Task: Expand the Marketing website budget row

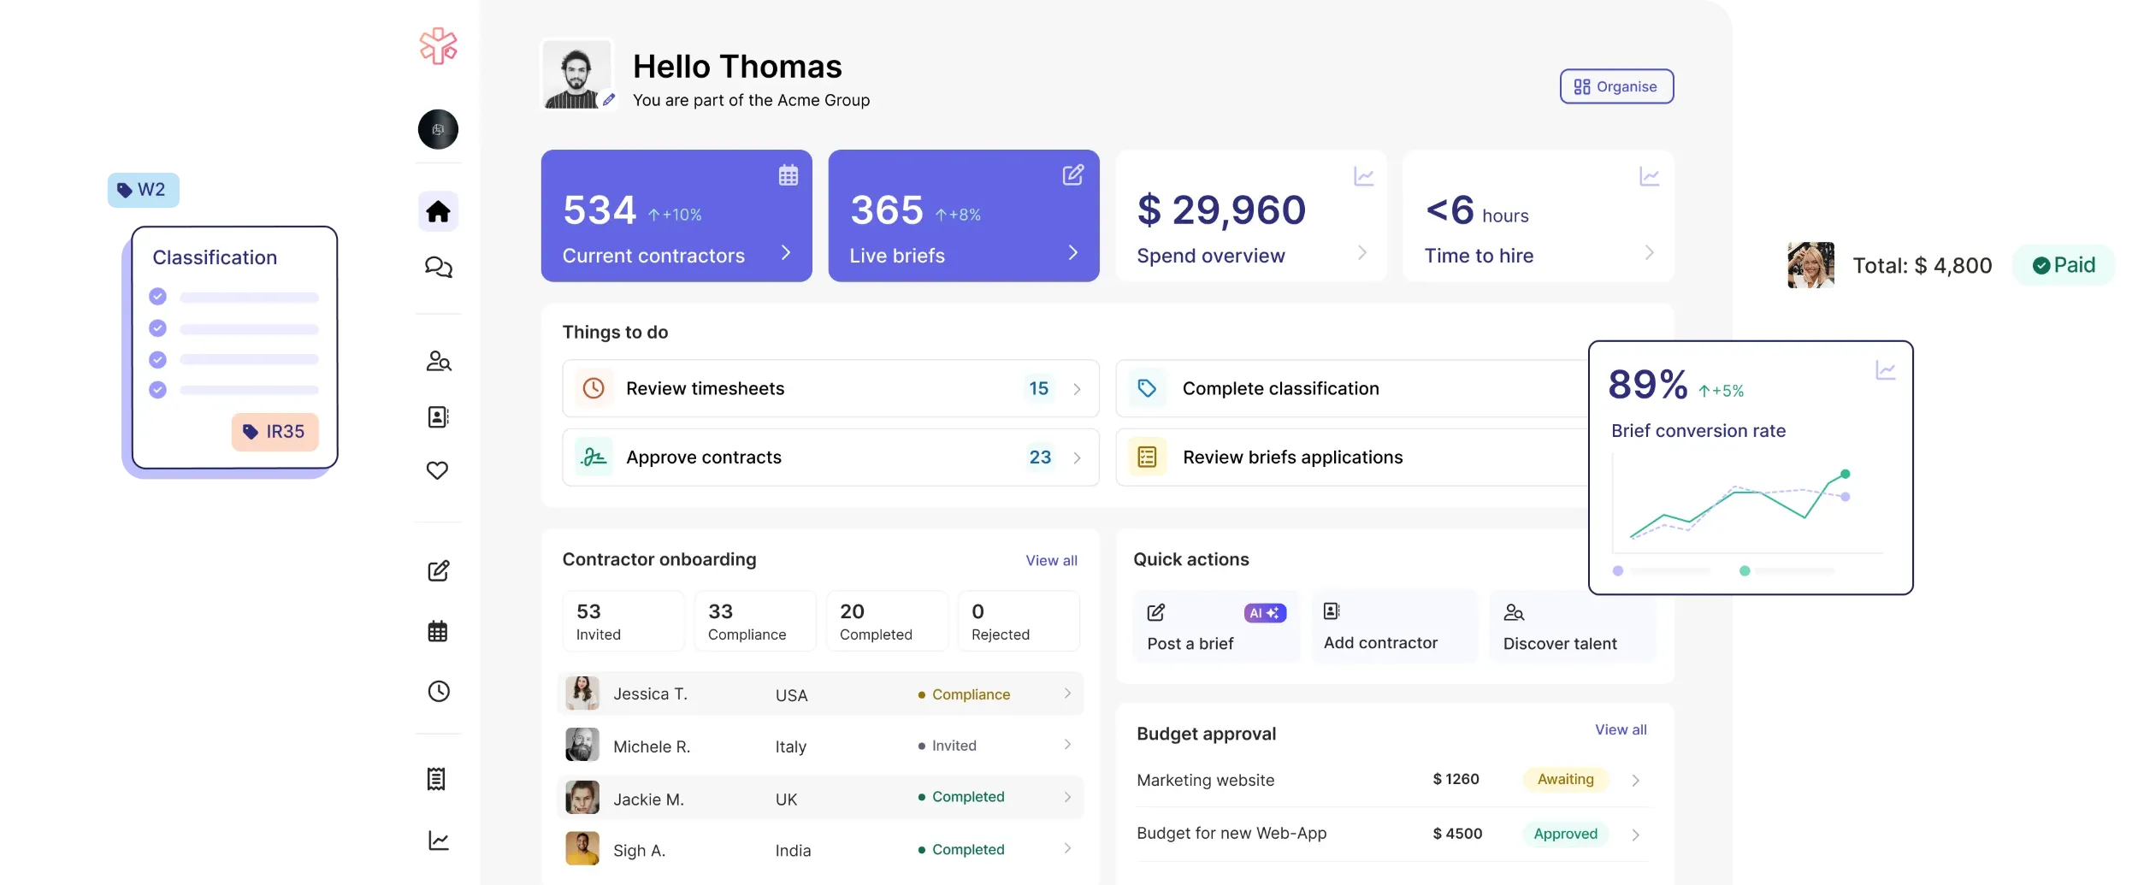Action: point(1636,780)
